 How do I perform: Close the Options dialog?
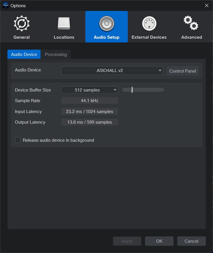click(x=207, y=5)
